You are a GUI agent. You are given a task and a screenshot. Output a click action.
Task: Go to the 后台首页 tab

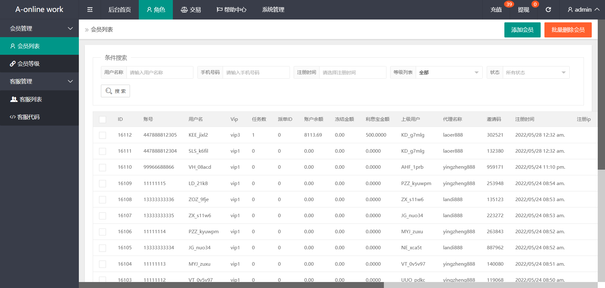[120, 10]
